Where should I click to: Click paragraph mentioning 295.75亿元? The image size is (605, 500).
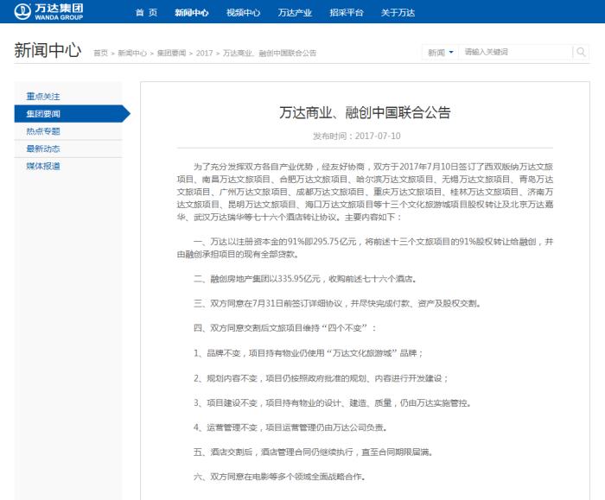(365, 248)
